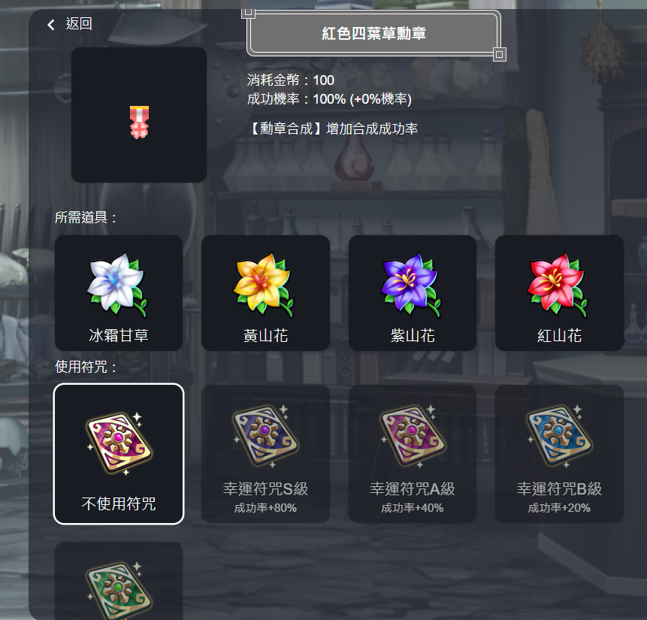The width and height of the screenshot is (647, 620).
Task: Click the 成功率+80% text under S級
Action: (265, 508)
